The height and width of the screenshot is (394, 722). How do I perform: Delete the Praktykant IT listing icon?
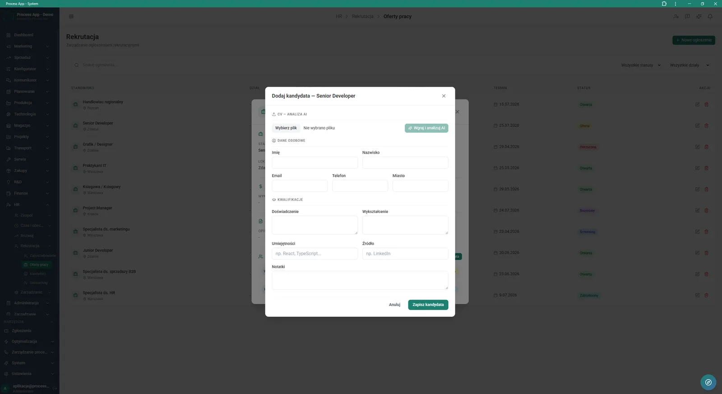point(707,168)
